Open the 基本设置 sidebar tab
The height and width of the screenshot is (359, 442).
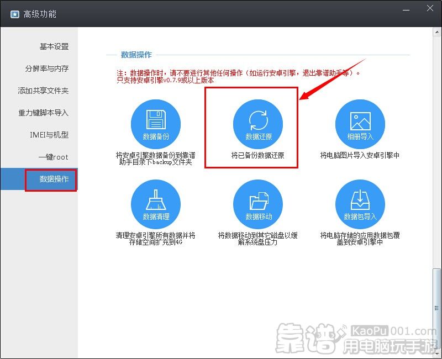click(x=39, y=46)
